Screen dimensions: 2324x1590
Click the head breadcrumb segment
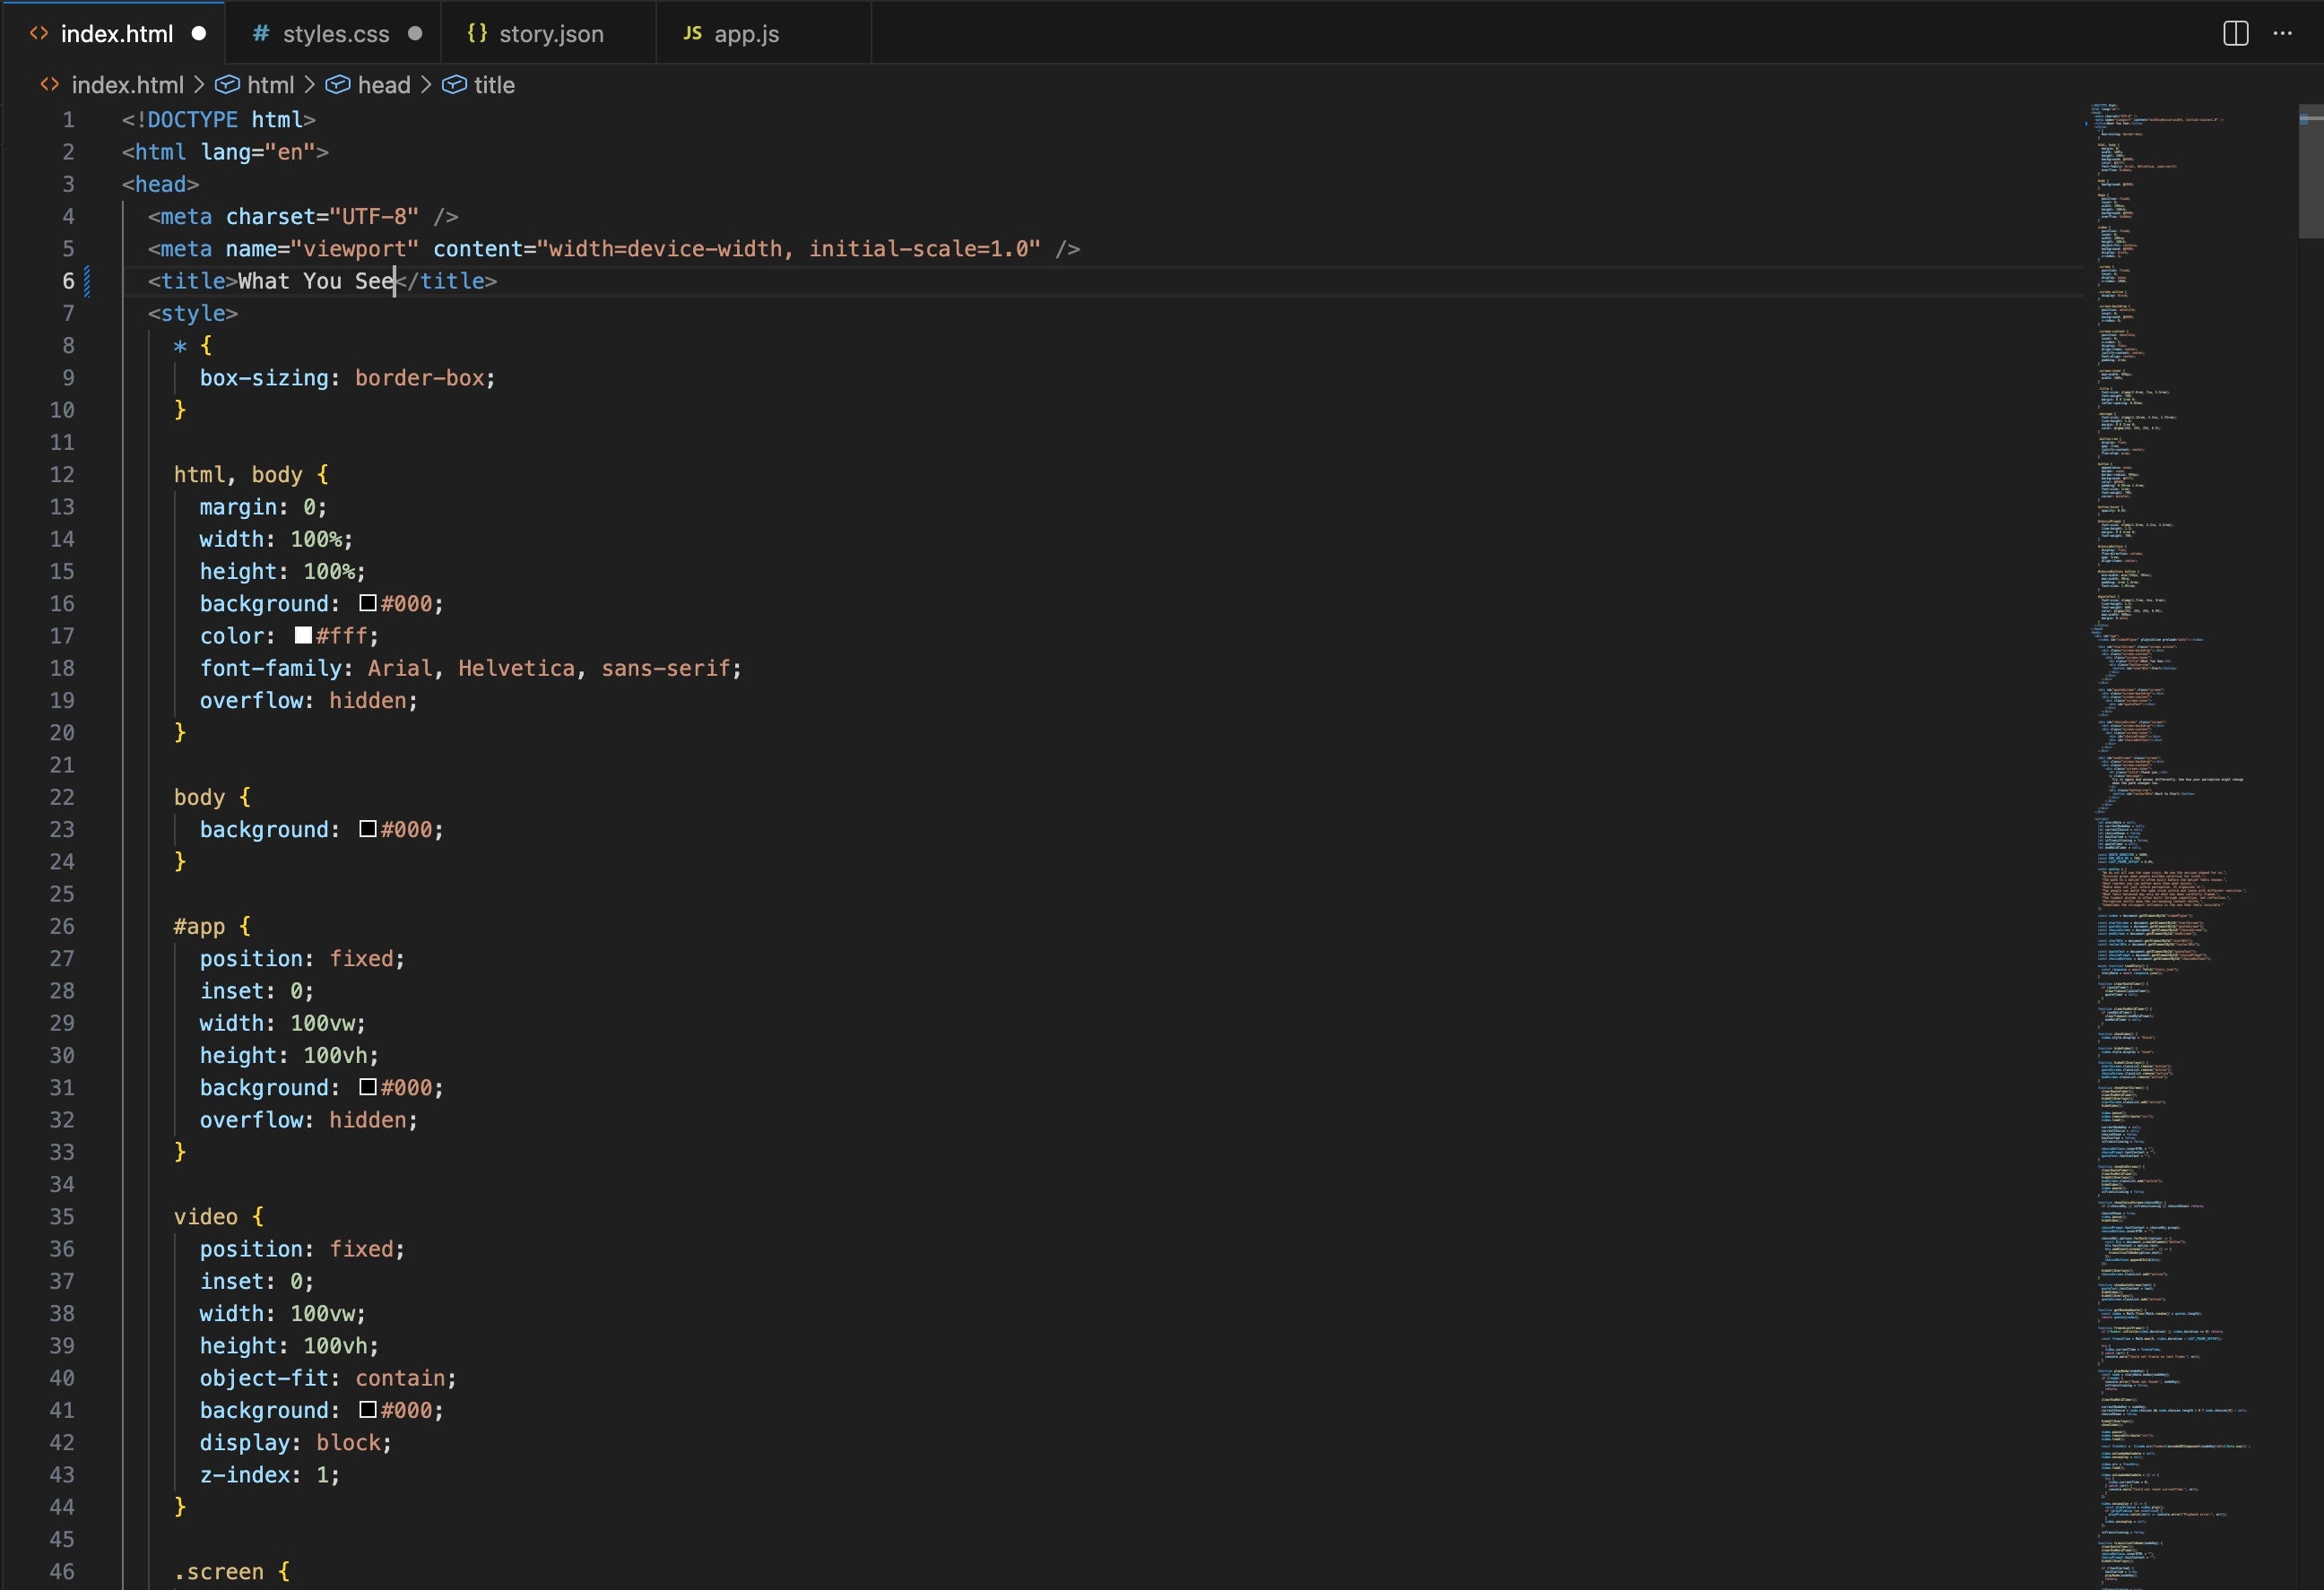pyautogui.click(x=384, y=85)
